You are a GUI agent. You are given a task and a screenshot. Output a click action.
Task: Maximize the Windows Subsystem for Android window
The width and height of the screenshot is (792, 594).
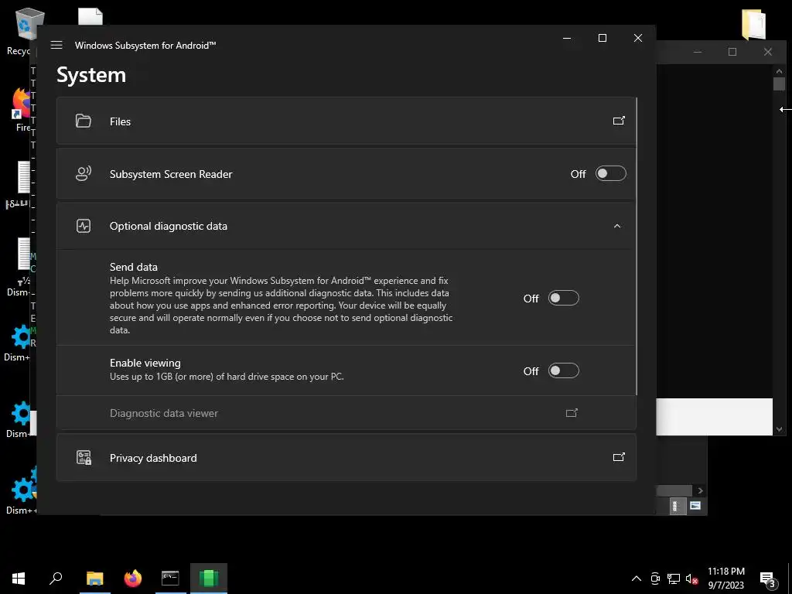click(x=602, y=38)
